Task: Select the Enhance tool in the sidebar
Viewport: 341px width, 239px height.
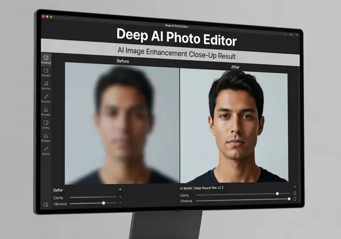Action: [46, 59]
